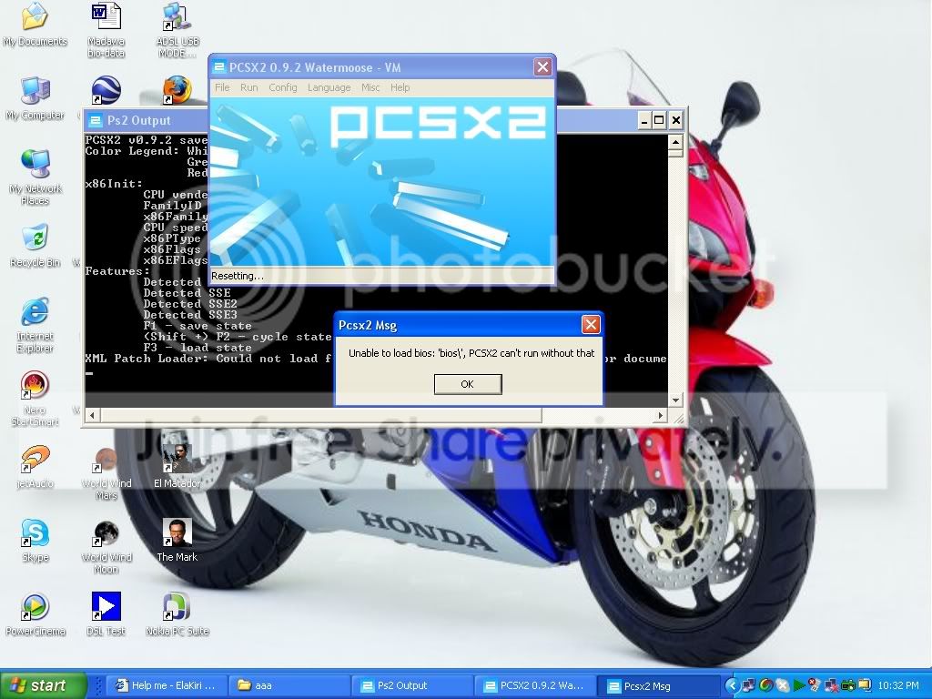Select the PowerCinema desktop icon

pos(35,614)
